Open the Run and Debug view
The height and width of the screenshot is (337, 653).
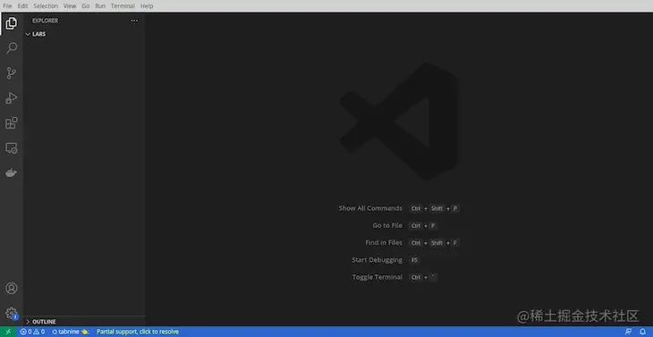(x=12, y=98)
